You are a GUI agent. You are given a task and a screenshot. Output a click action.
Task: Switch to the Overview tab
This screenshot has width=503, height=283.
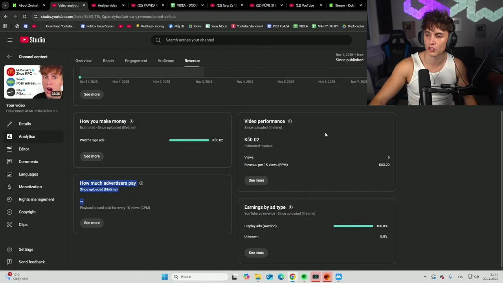tap(83, 61)
